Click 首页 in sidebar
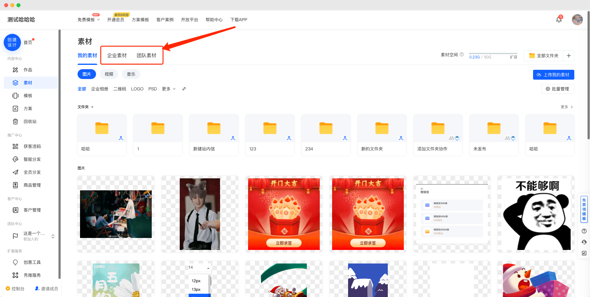This screenshot has height=297, width=590. [28, 42]
